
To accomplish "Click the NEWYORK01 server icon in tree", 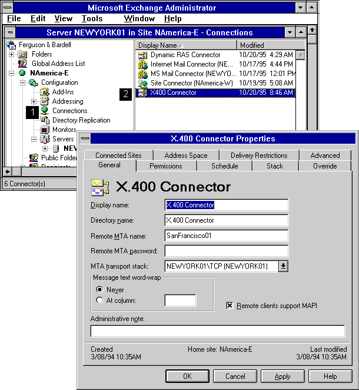I will [56, 148].
